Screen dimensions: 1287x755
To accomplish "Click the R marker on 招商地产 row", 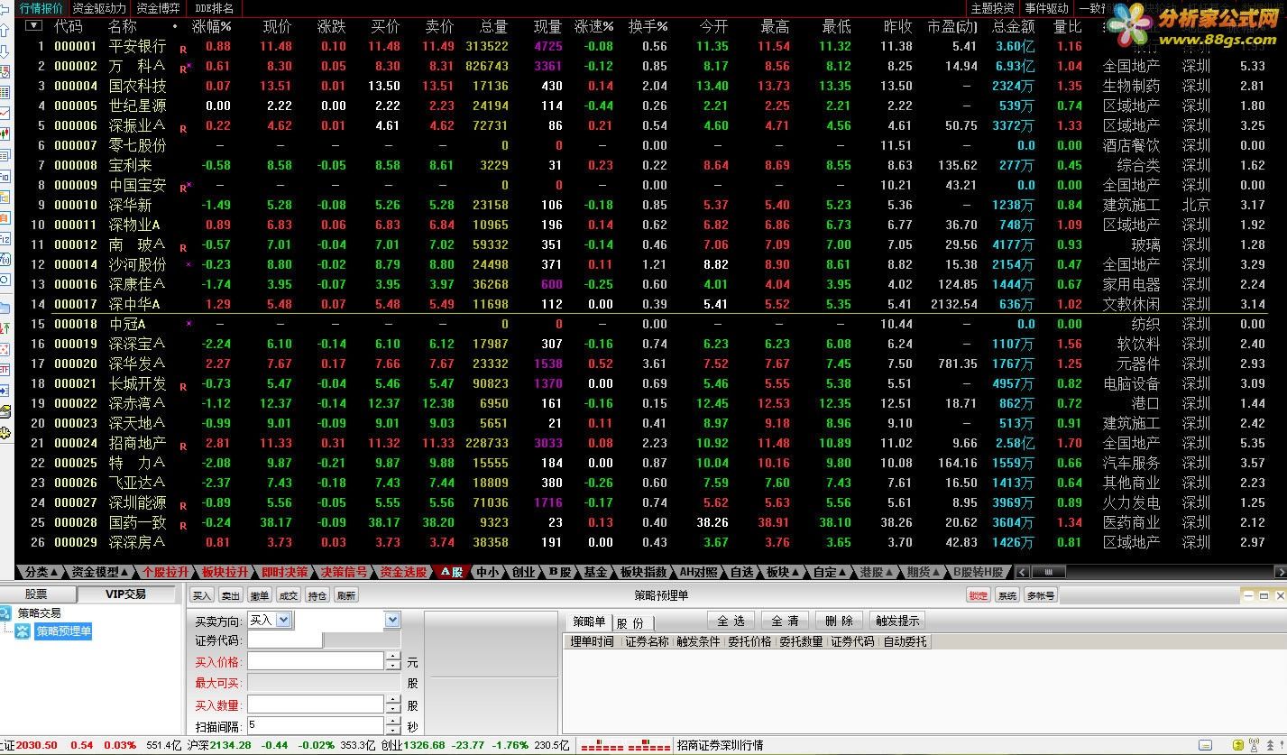I will (x=183, y=446).
